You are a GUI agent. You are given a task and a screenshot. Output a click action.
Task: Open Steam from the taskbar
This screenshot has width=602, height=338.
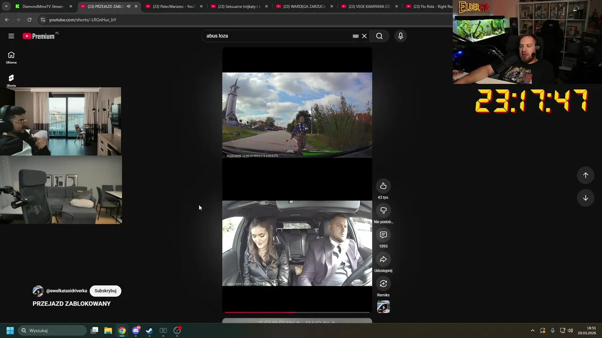150,330
